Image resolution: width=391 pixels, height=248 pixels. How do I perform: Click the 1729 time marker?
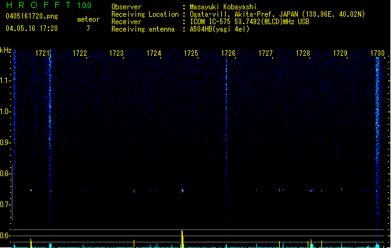coord(340,53)
